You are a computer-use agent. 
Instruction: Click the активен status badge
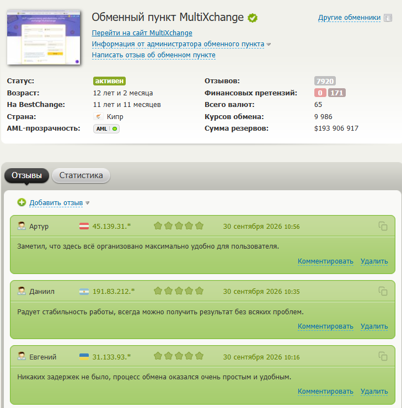(x=109, y=81)
